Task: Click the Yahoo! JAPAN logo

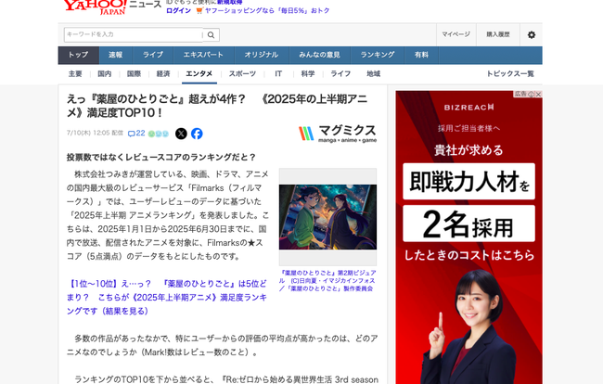Action: coord(95,6)
